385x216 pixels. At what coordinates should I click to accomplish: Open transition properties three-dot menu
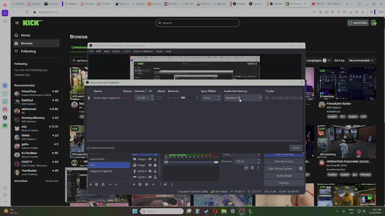(x=258, y=168)
